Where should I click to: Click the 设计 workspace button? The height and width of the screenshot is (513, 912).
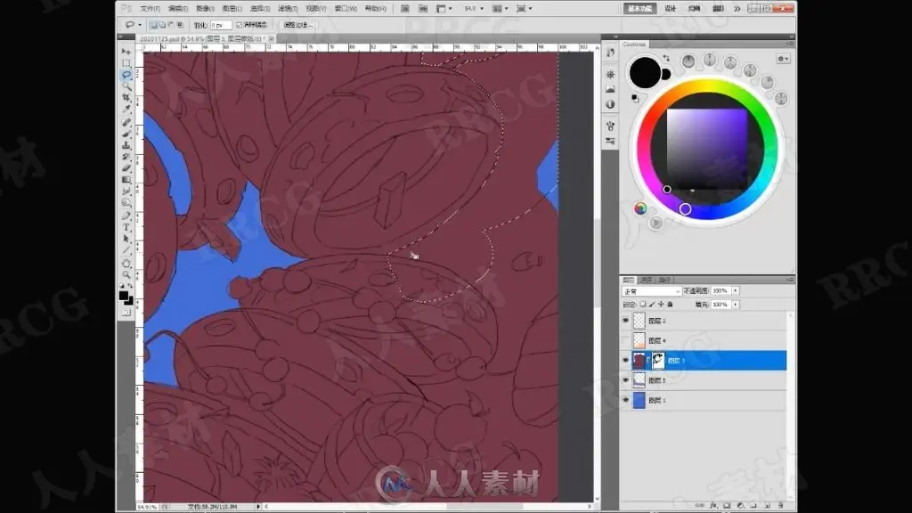(670, 9)
